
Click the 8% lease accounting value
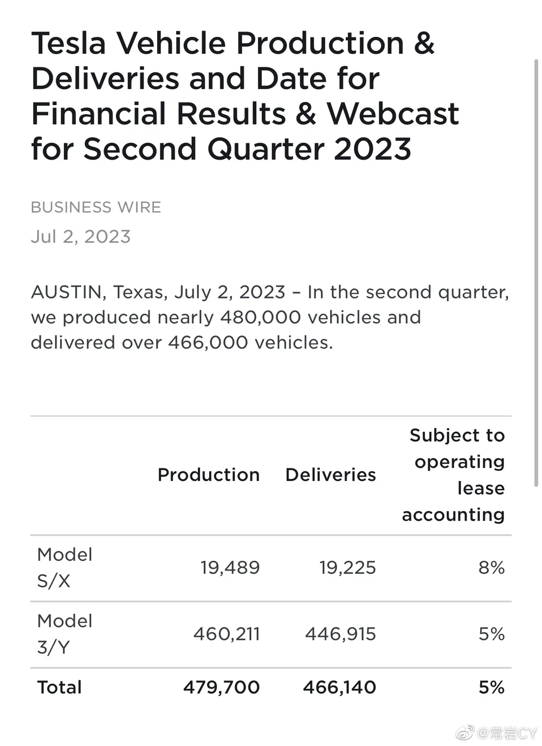point(492,567)
